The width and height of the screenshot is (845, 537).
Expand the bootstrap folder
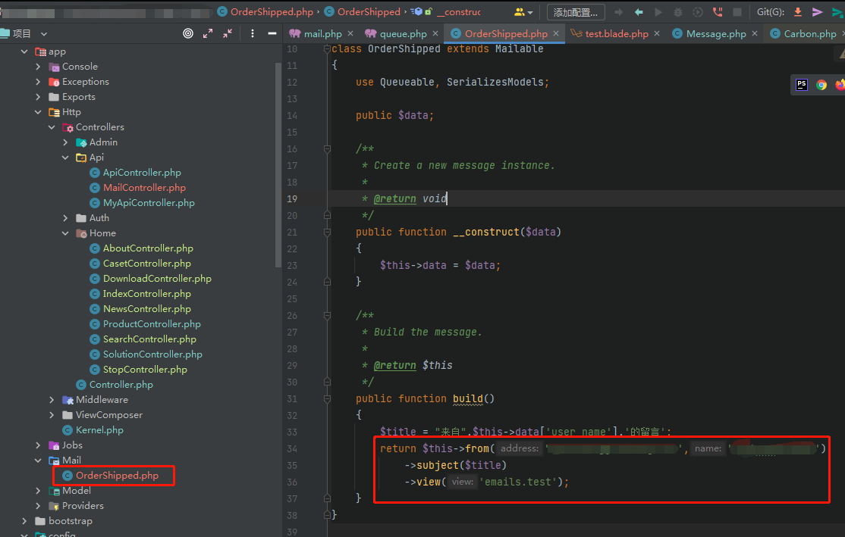24,521
